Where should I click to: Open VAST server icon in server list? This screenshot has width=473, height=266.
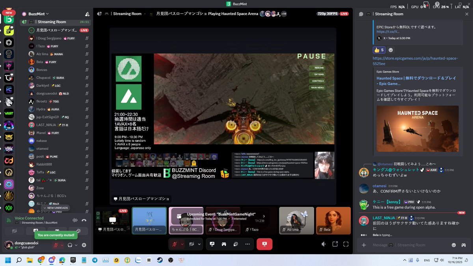click(x=9, y=113)
